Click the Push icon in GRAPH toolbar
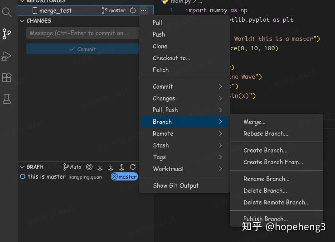Viewport: 335px width, 242px height. [x=121, y=167]
